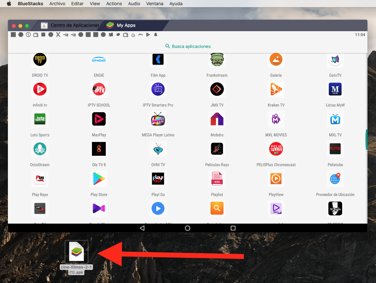Open the Galería app
The height and width of the screenshot is (283, 376).
click(276, 60)
